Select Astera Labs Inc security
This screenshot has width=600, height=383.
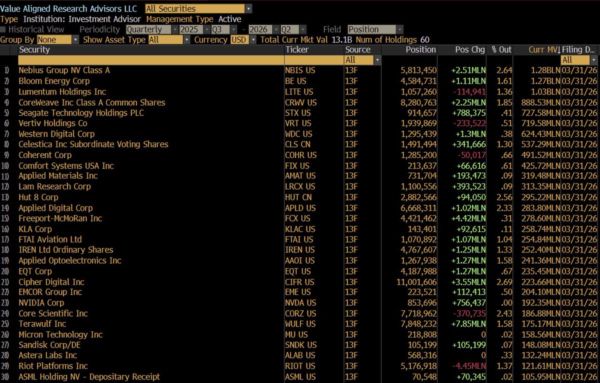48,355
